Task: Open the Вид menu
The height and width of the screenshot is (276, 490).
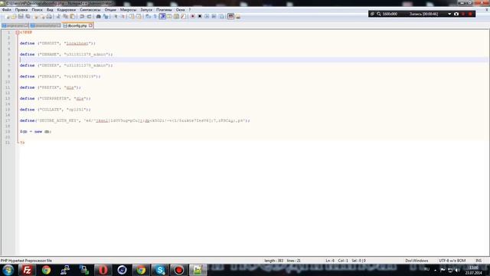Action: click(x=50, y=10)
